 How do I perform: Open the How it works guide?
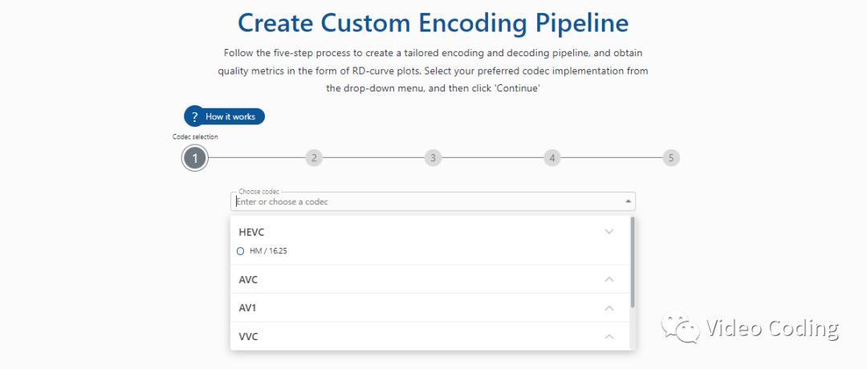[x=230, y=116]
